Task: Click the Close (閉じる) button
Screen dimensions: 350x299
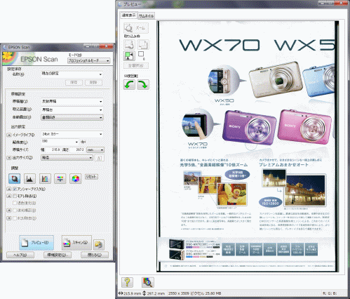Action: tap(95, 255)
